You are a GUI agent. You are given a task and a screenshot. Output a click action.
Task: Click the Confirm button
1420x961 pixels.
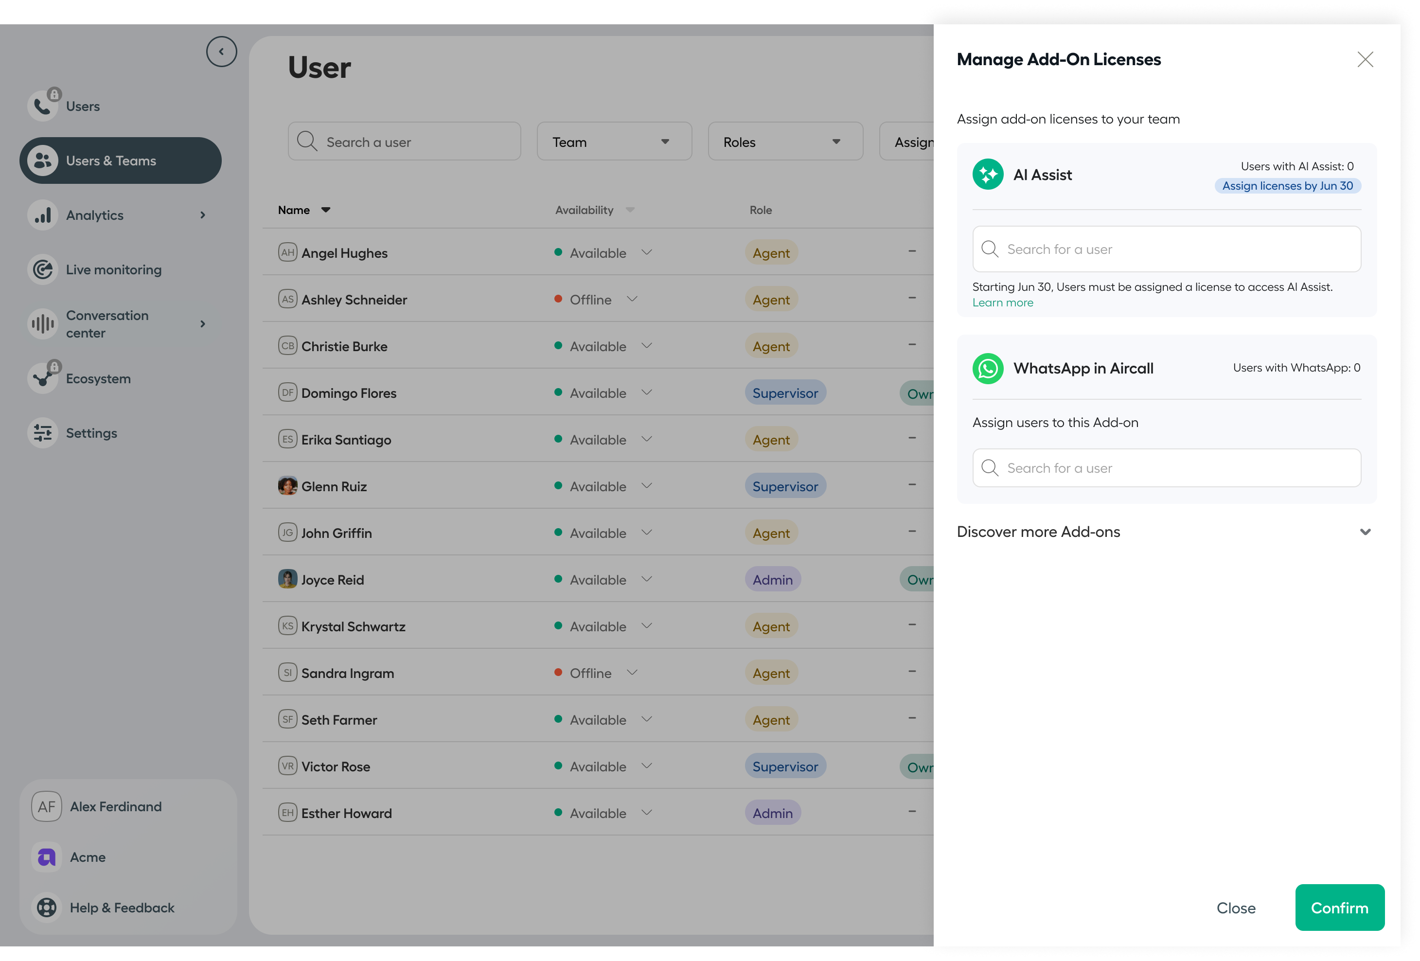click(x=1339, y=908)
